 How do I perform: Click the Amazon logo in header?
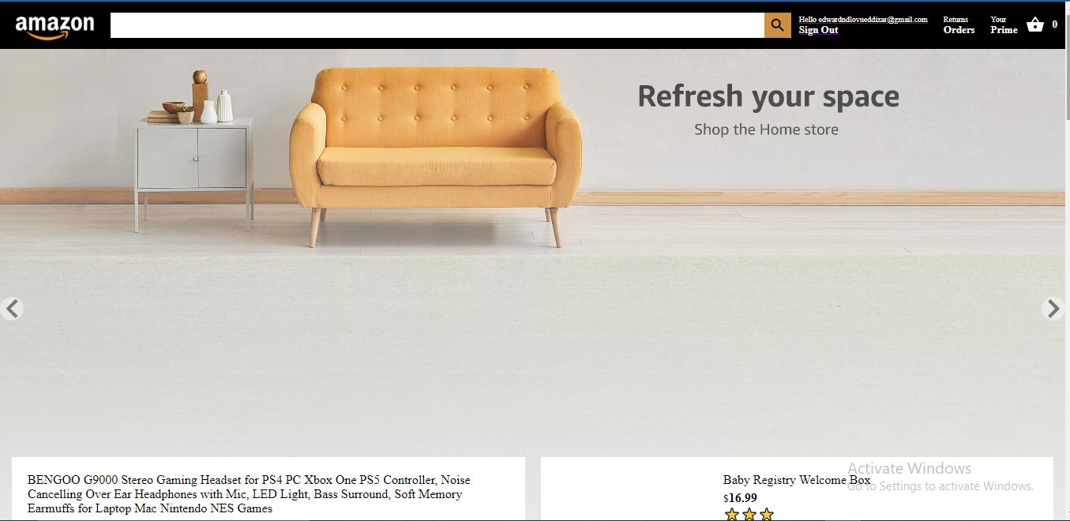click(x=54, y=27)
